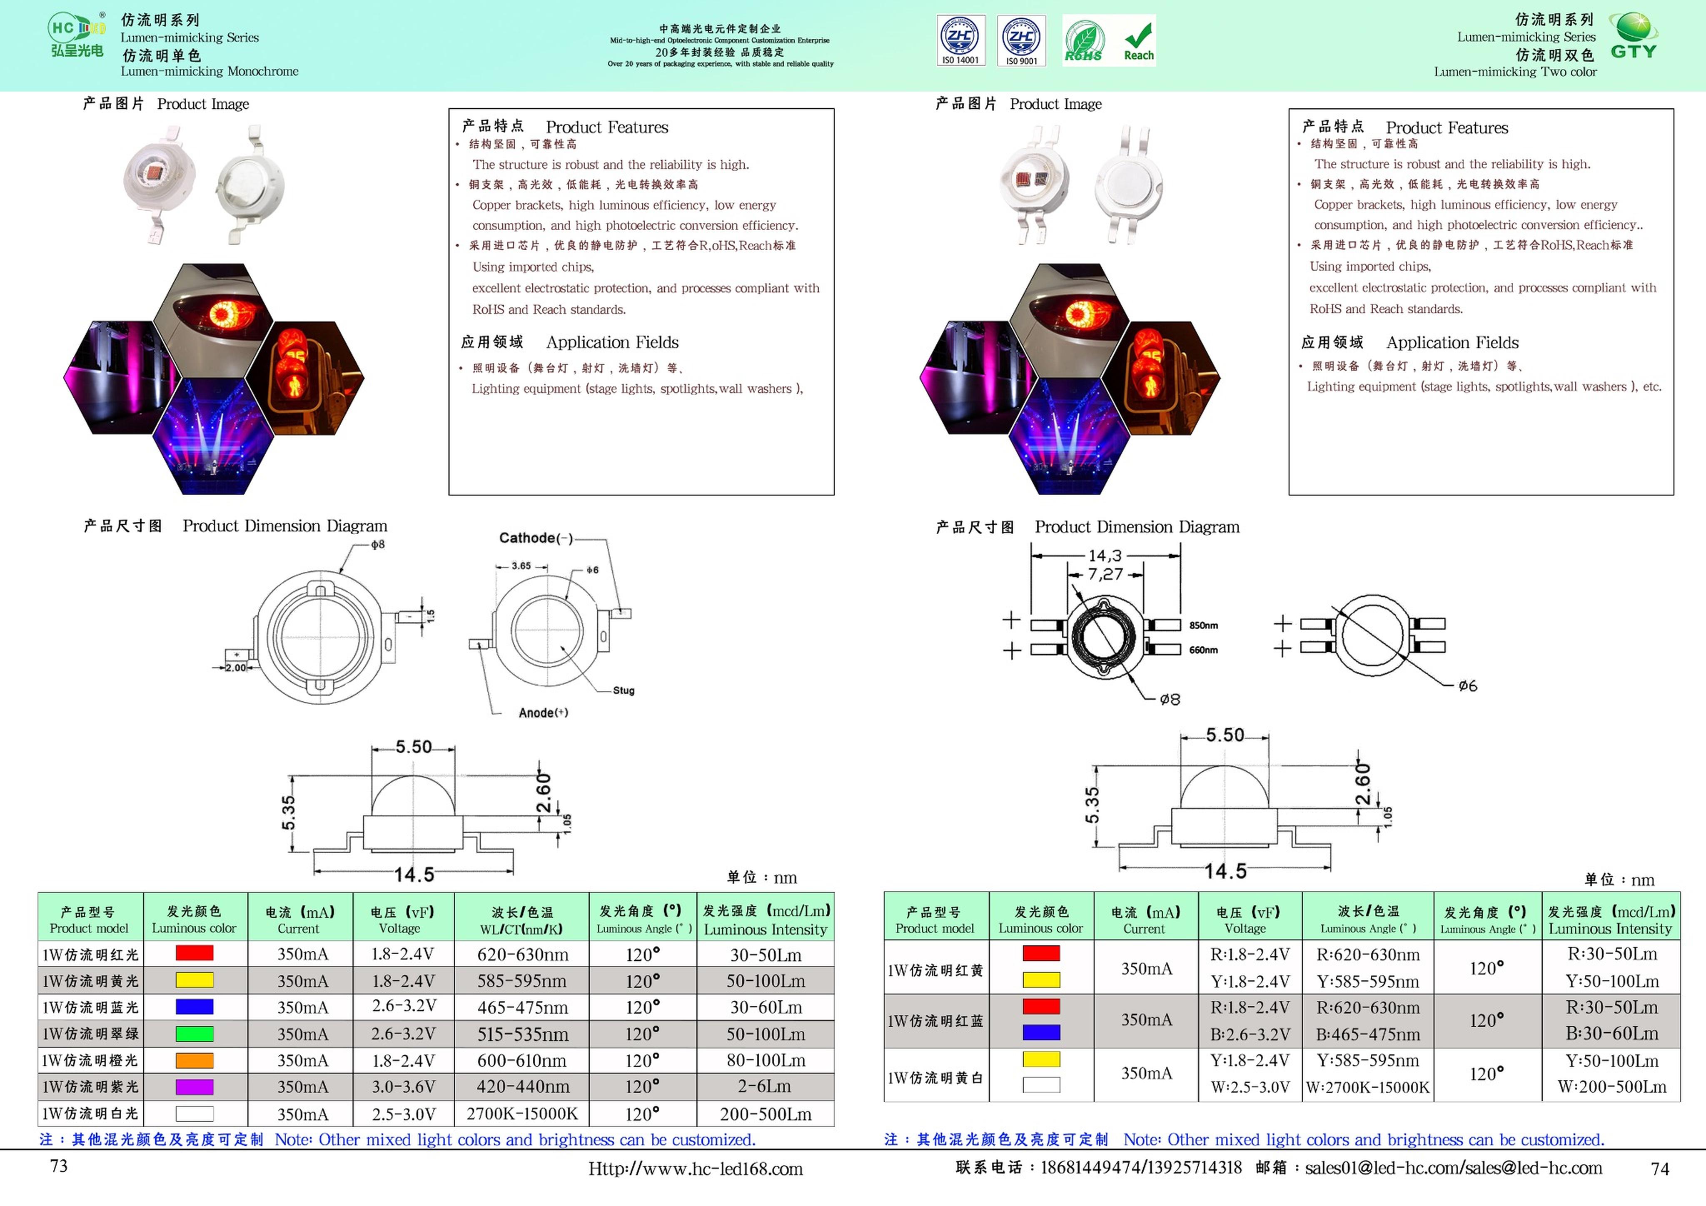Click the ISO 14001 certification badge
This screenshot has width=1706, height=1206.
click(961, 41)
